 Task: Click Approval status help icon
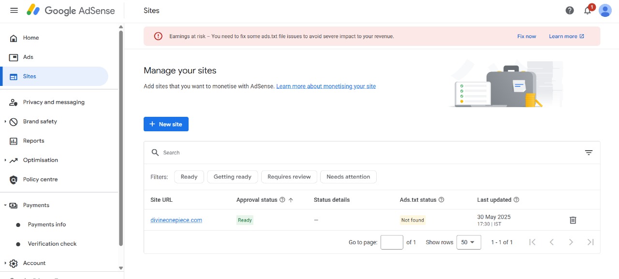(282, 200)
